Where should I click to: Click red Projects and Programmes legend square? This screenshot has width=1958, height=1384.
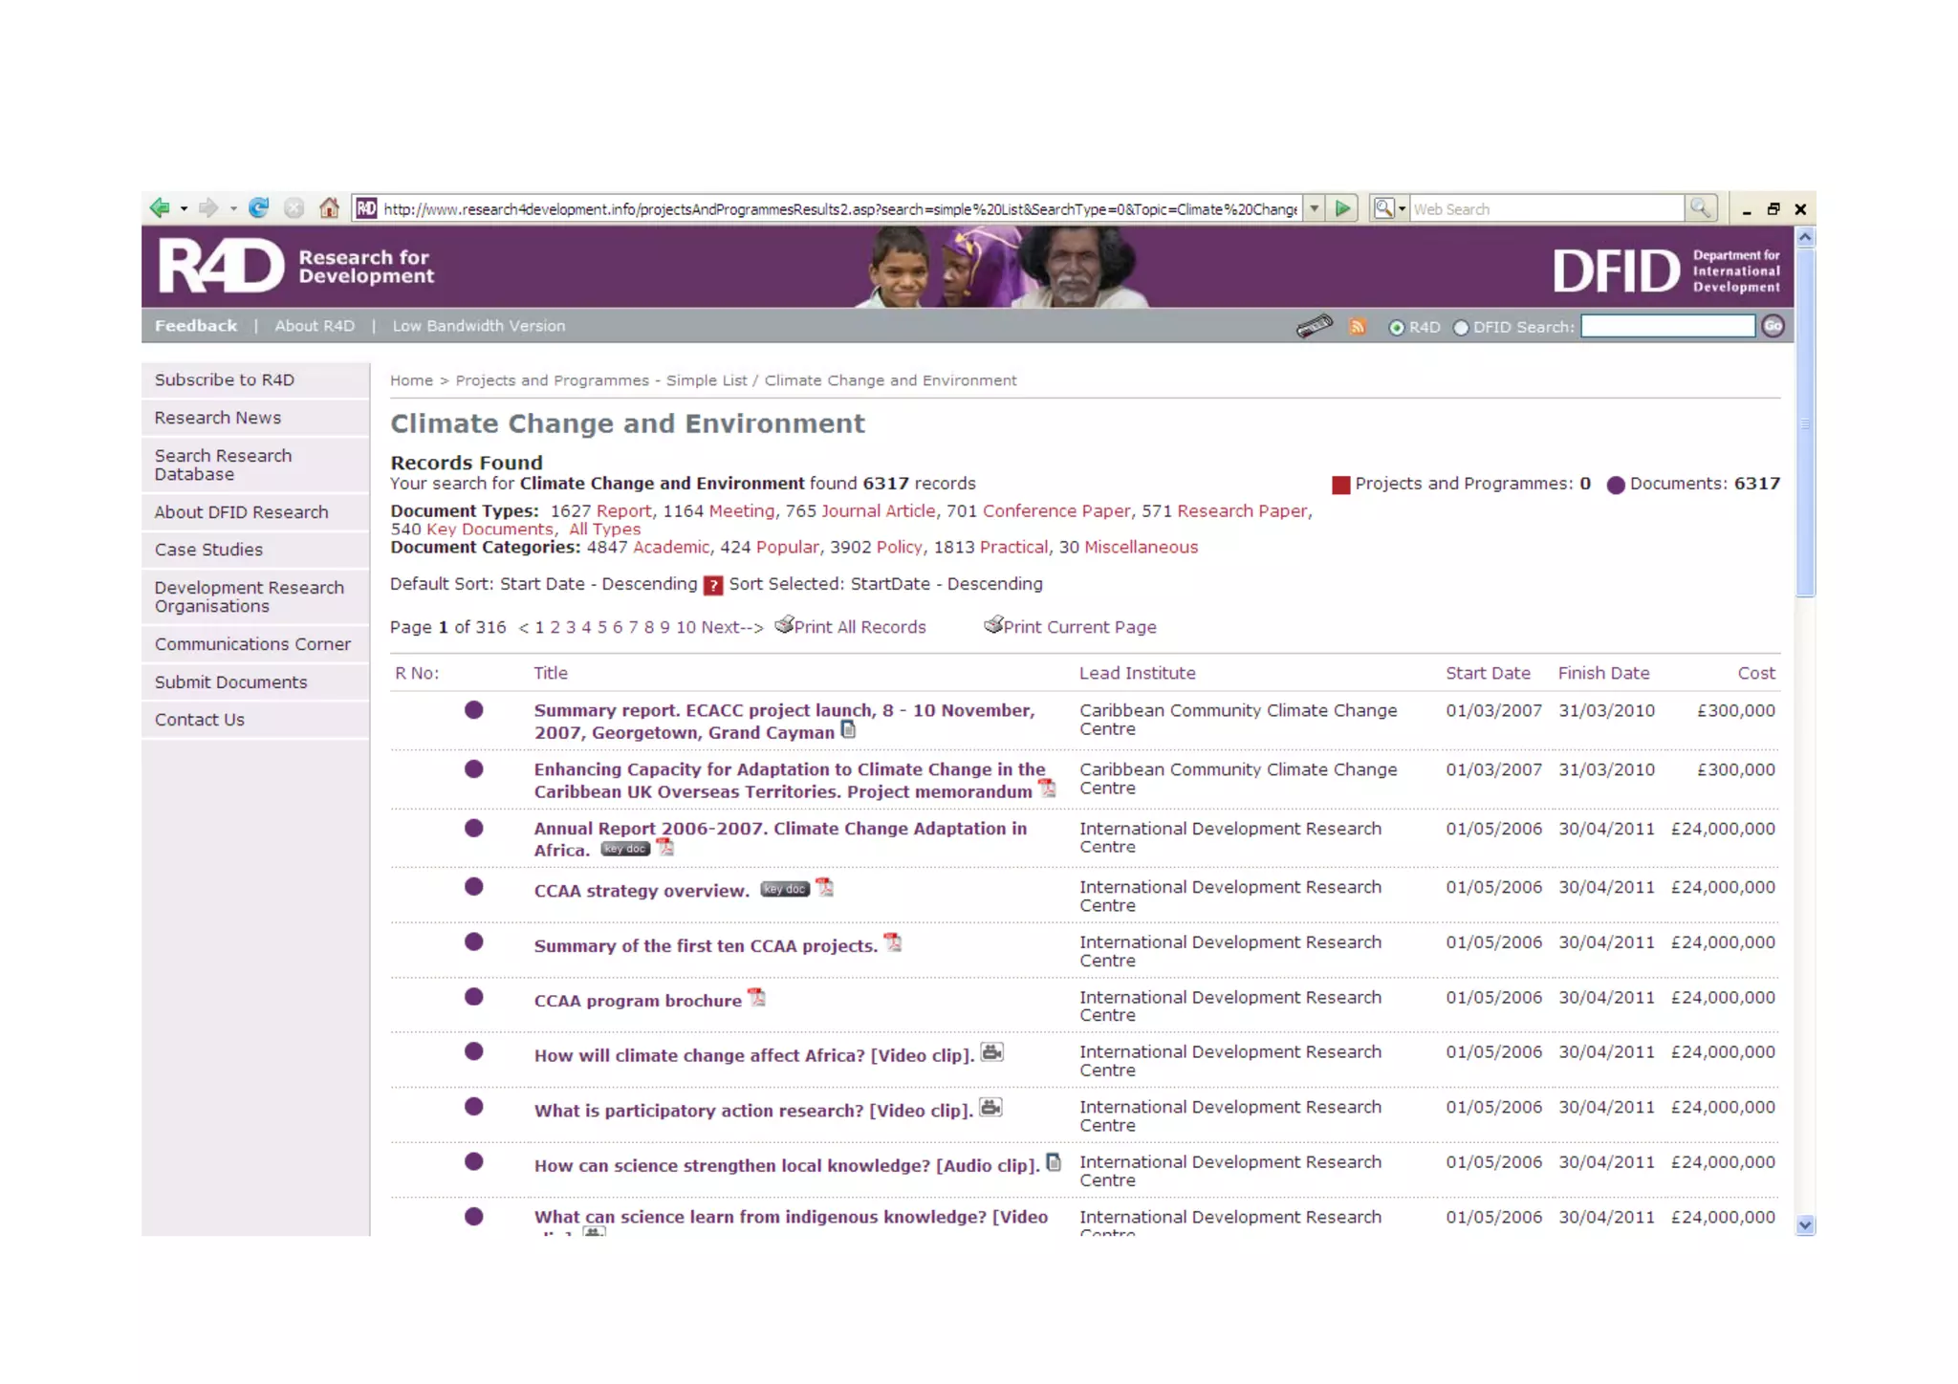[1341, 485]
